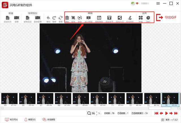The height and width of the screenshot is (123, 181).
Task: Click the Delete (删除) trash icon
Action: 67,18
